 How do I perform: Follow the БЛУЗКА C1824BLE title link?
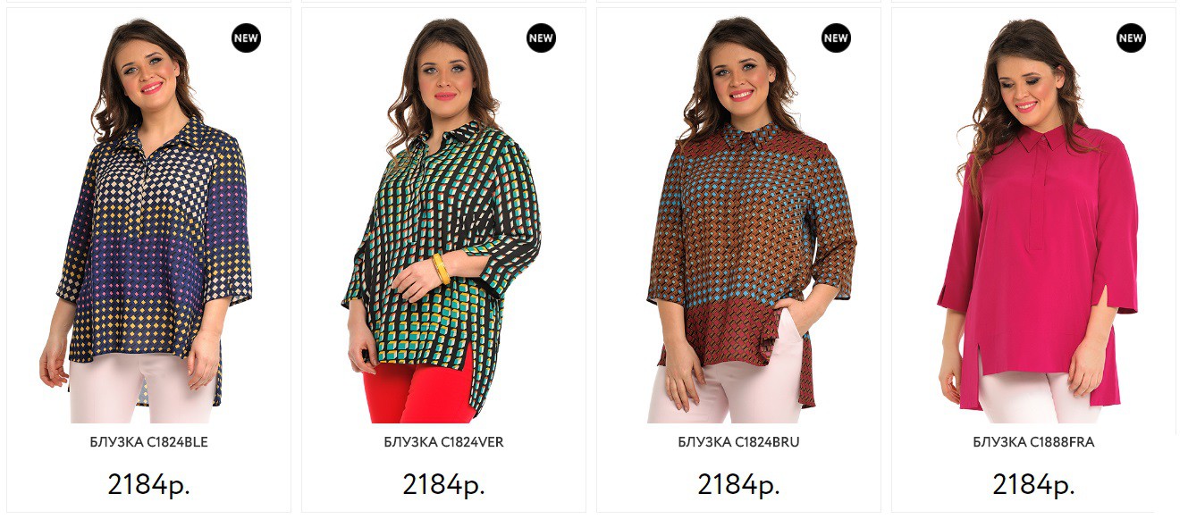point(148,442)
